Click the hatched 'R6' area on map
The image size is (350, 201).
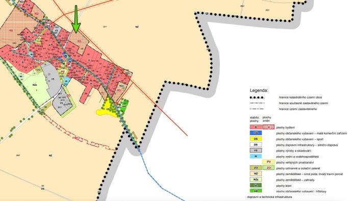click(11, 30)
